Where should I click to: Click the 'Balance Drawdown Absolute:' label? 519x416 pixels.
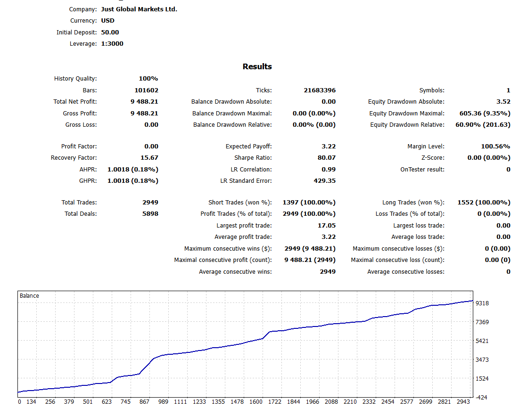(x=231, y=101)
